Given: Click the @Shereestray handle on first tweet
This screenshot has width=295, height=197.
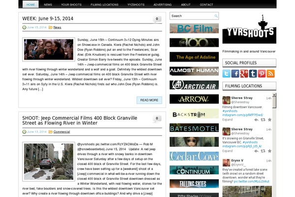Looking at the screenshot, I should click(x=240, y=102).
